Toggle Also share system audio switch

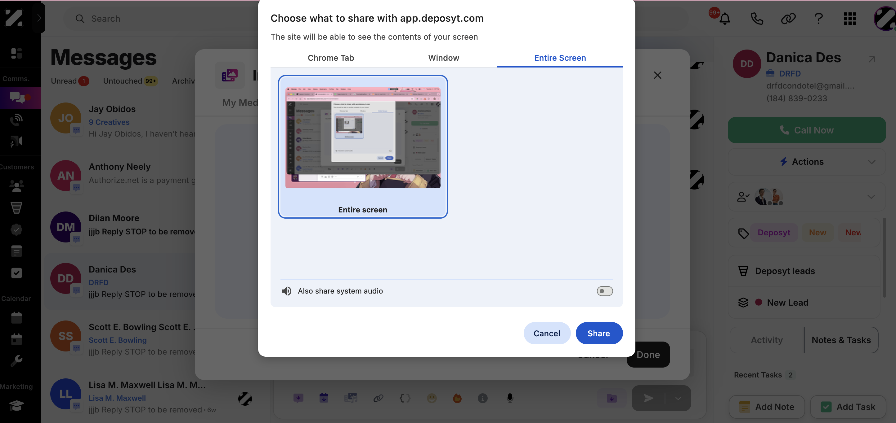605,291
